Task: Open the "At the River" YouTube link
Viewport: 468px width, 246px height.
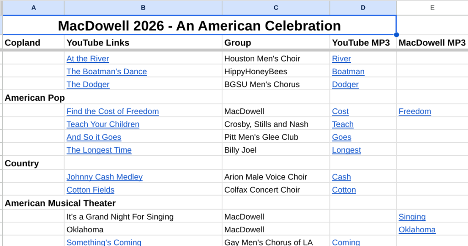Action: 88,59
